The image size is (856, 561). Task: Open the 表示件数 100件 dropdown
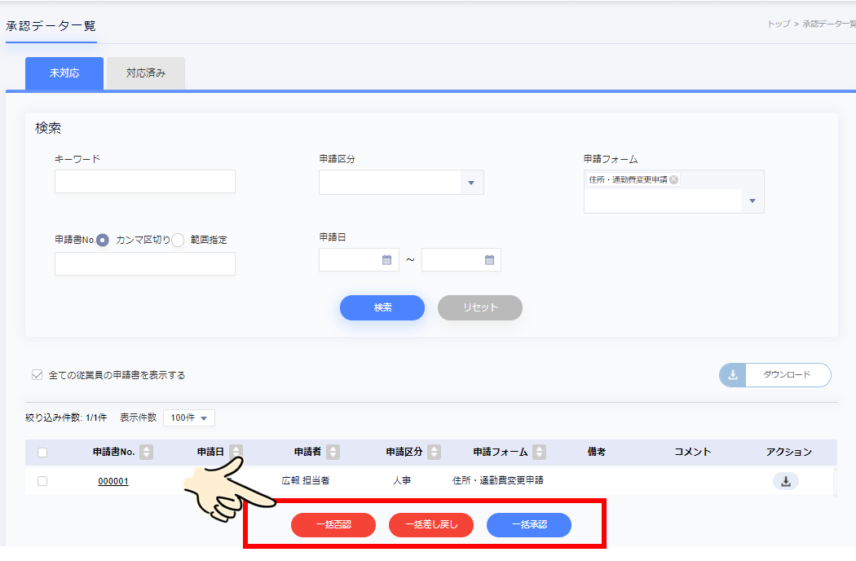pos(189,417)
